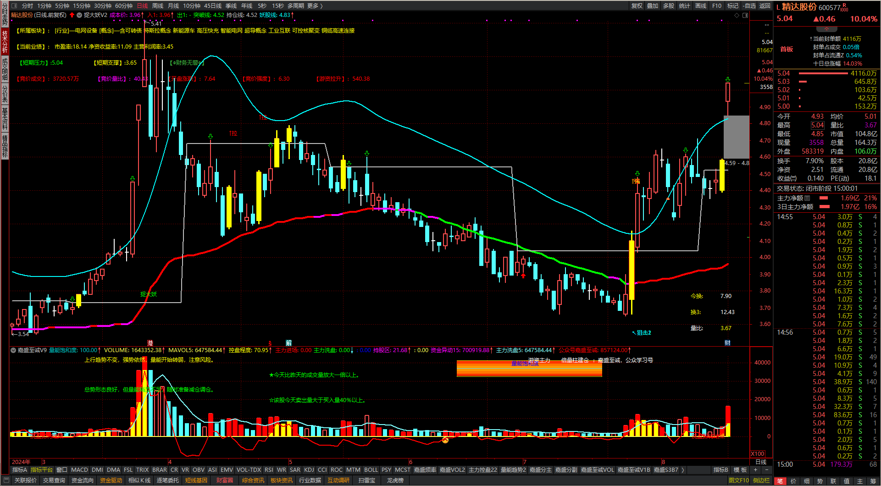Toggle the panel layout icon at top-left

[14, 6]
